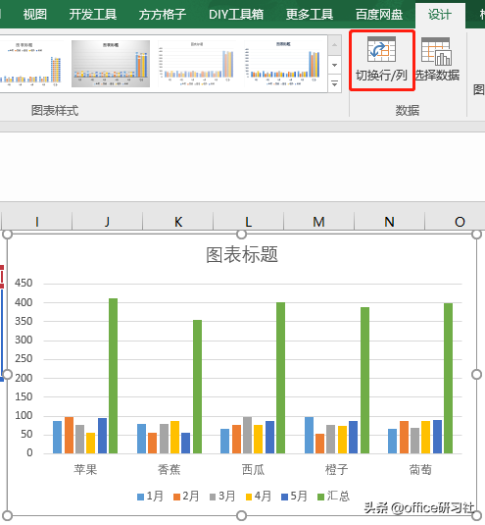The height and width of the screenshot is (525, 485).
Task: Apply the third chart style thumbnail
Action: point(197,64)
